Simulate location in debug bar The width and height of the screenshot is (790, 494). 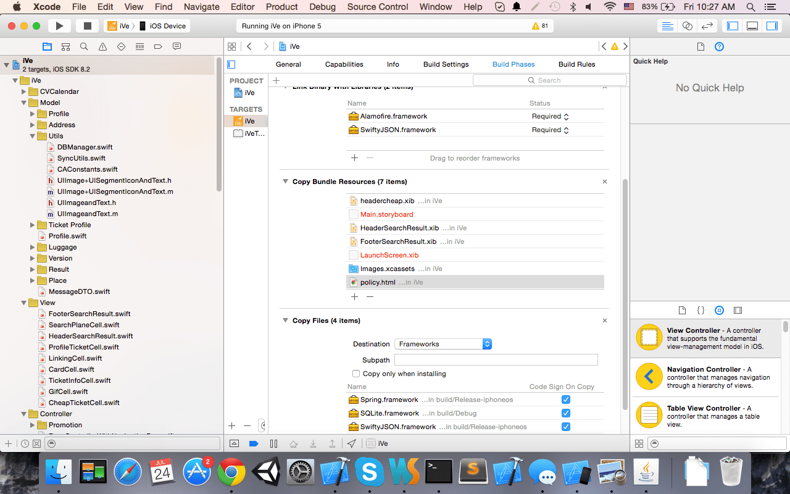point(351,443)
